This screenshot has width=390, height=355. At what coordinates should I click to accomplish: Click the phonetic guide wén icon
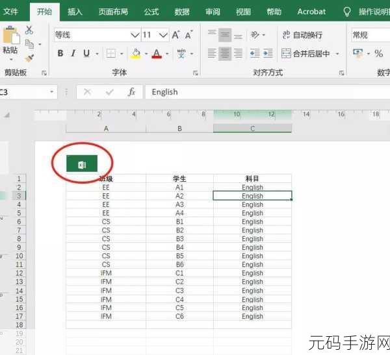[181, 53]
